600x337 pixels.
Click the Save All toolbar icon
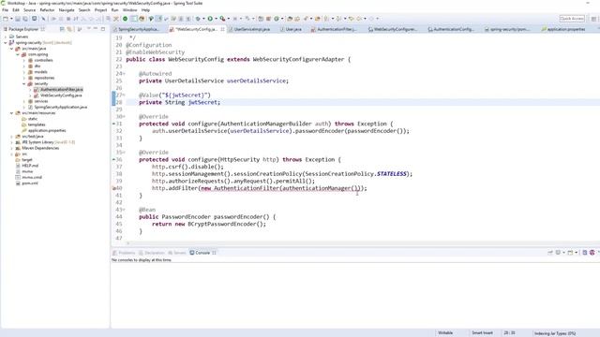(25, 19)
